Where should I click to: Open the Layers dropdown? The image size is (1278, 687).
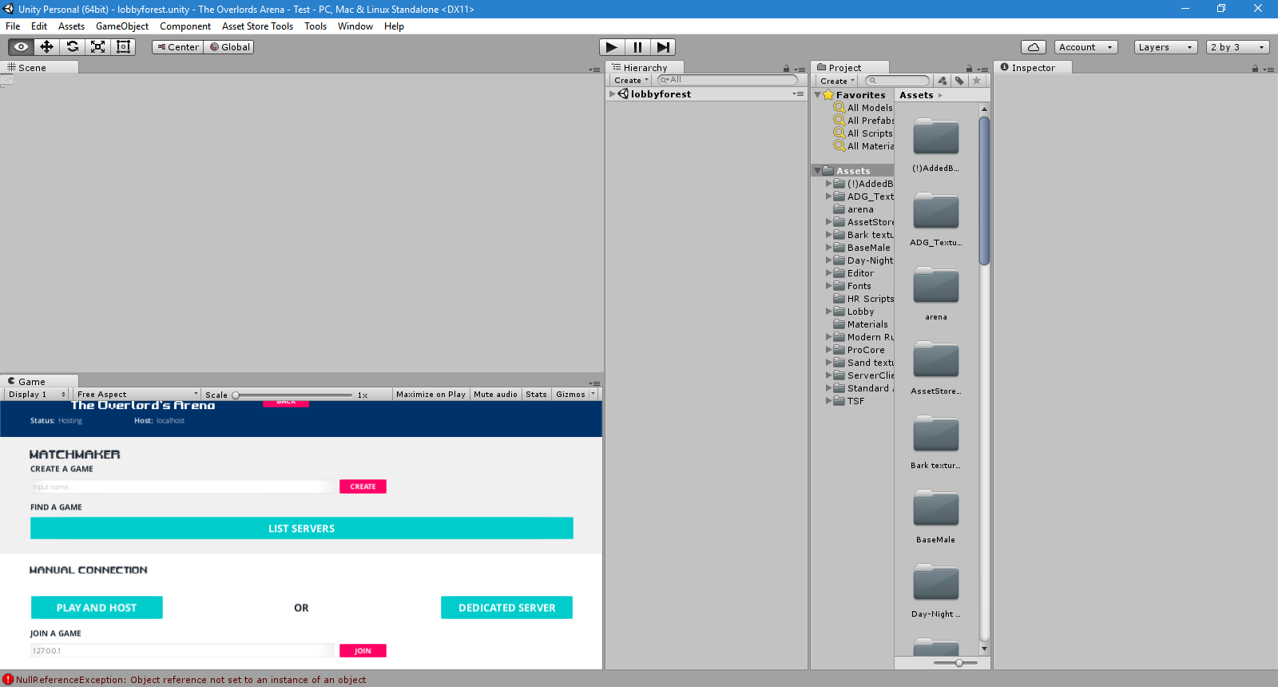[1166, 47]
